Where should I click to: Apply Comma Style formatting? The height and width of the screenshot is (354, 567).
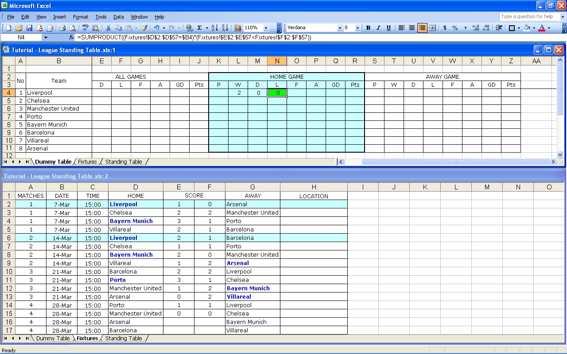pyautogui.click(x=465, y=28)
